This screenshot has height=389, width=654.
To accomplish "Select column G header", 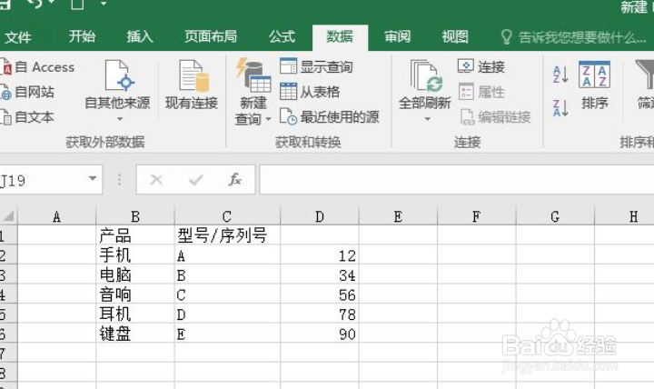I will pos(555,216).
